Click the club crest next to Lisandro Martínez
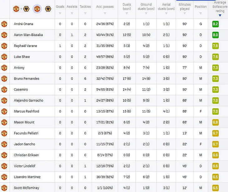The width and height of the screenshot is (228, 192). coord(4,177)
